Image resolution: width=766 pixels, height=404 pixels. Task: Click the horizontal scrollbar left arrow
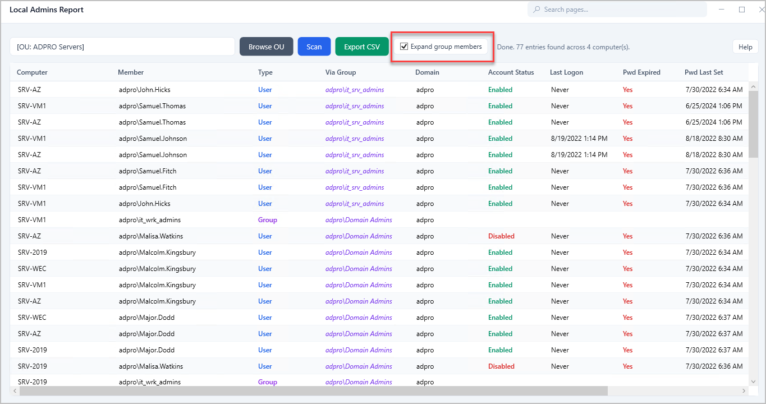click(14, 391)
